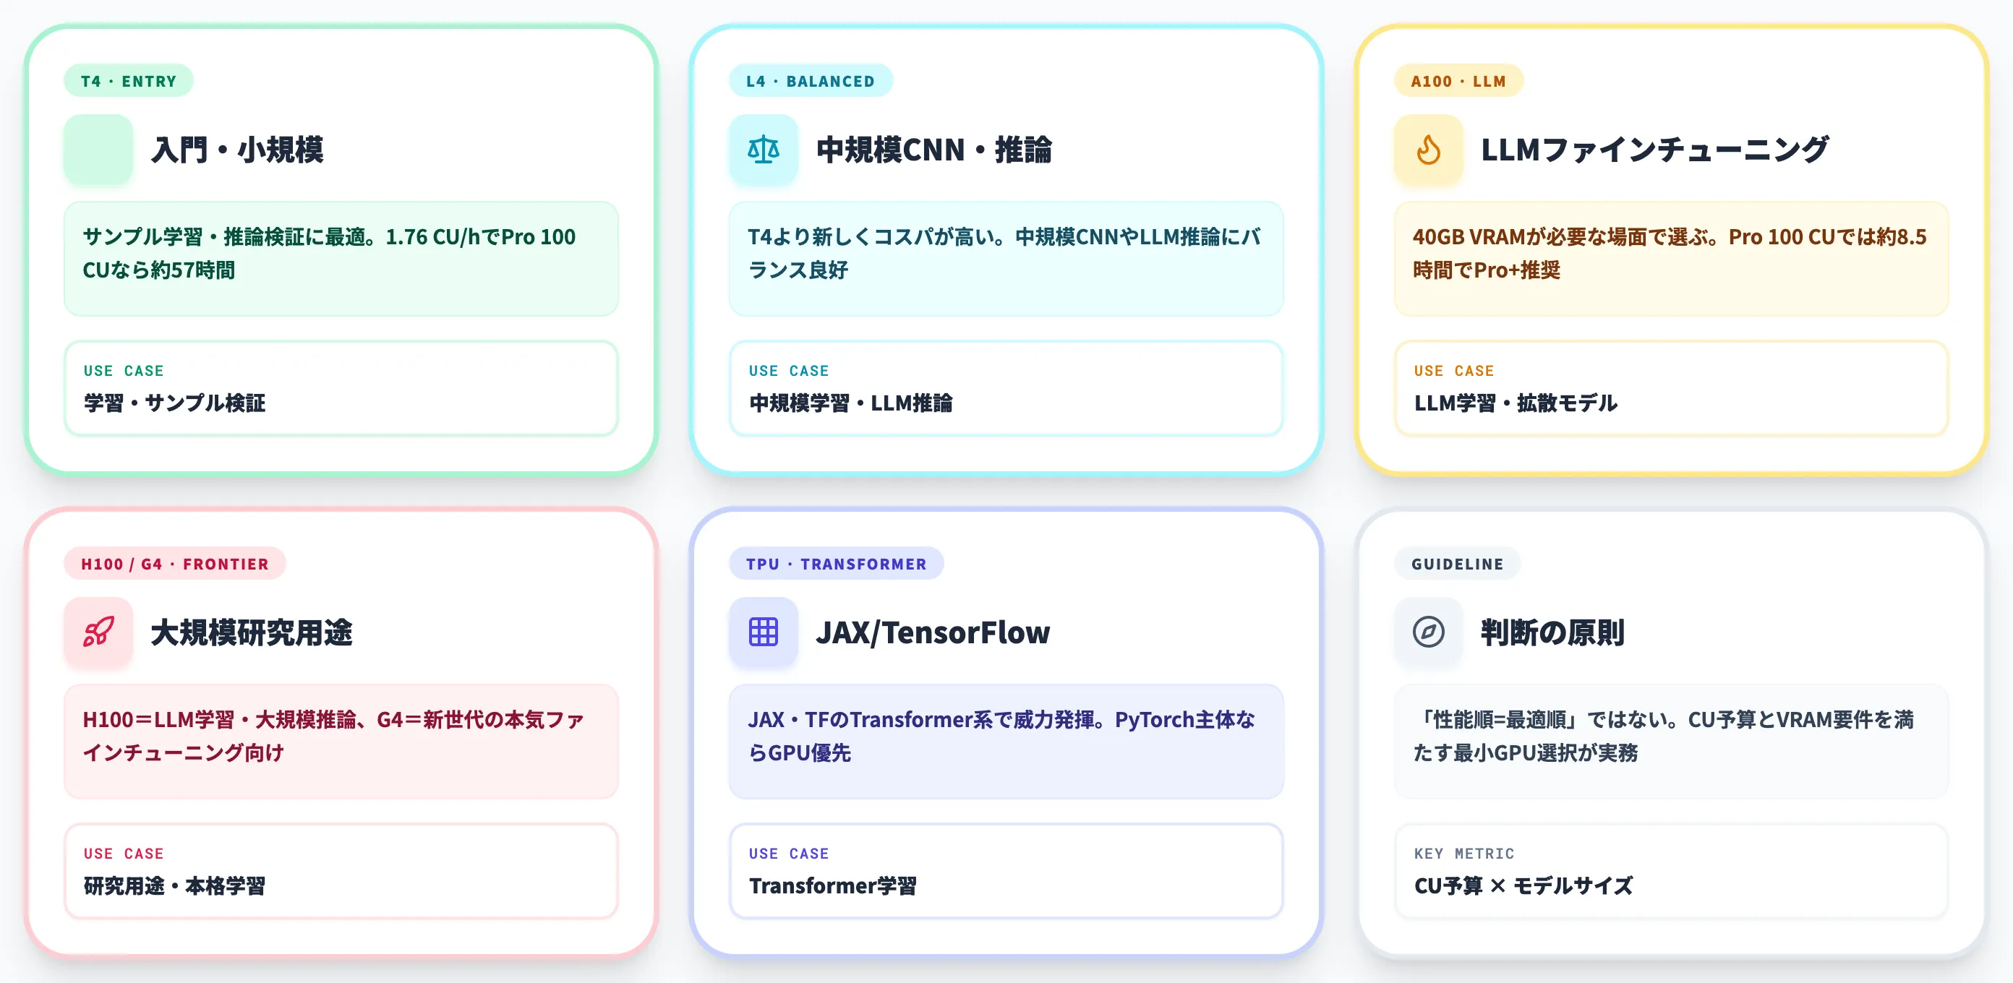Click the heading 中規模CNN・推論
Viewport: 2013px width, 983px height.
tap(933, 149)
